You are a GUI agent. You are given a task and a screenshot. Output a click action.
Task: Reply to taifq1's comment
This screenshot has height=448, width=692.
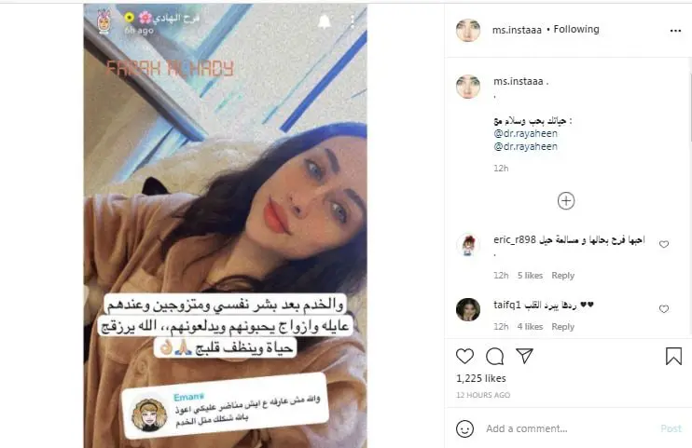[x=562, y=327]
